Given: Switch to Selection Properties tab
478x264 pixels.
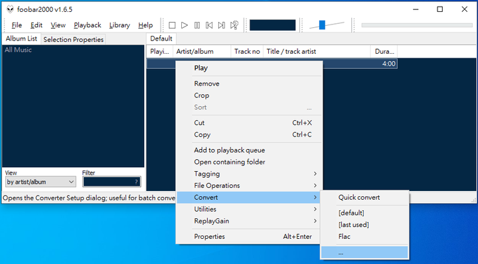Looking at the screenshot, I should tap(74, 40).
